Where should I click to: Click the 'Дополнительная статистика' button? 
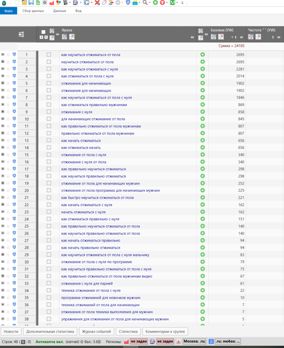point(50,331)
